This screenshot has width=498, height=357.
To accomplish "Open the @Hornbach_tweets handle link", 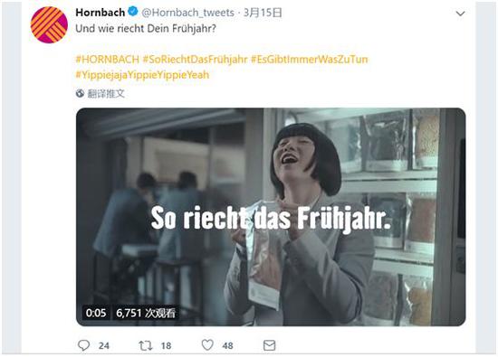I will (x=187, y=13).
